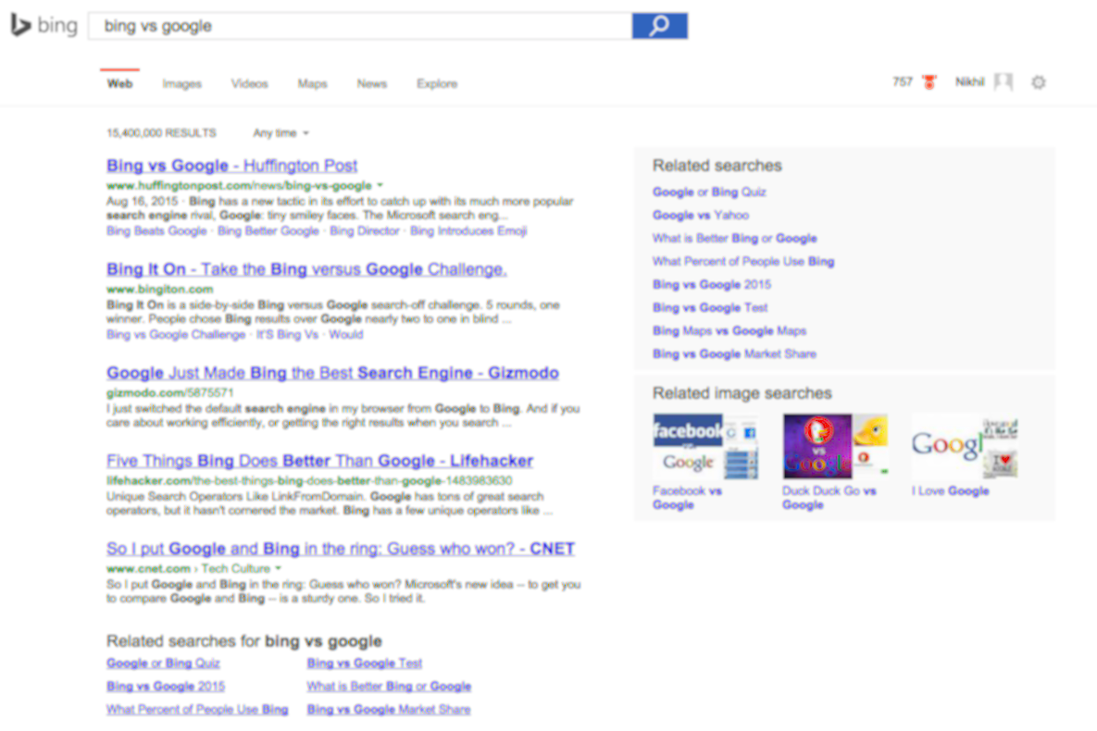Screen dimensions: 1097x731
Task: Open the settings gear icon
Action: click(1039, 82)
